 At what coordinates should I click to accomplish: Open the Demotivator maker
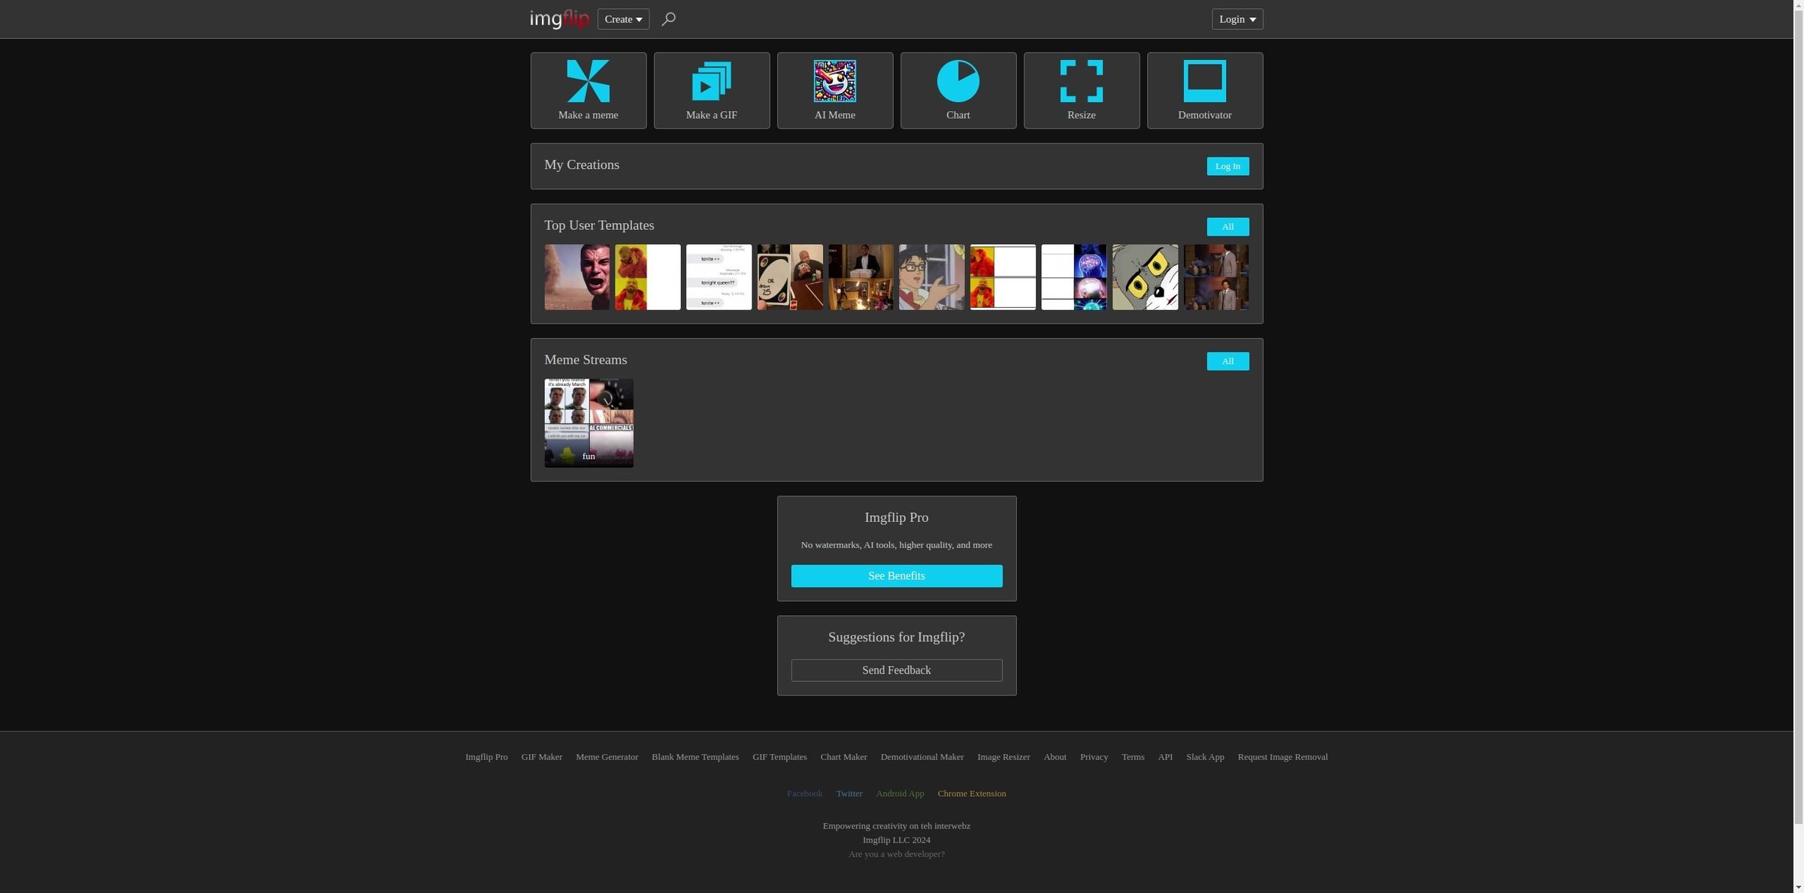pos(1204,90)
